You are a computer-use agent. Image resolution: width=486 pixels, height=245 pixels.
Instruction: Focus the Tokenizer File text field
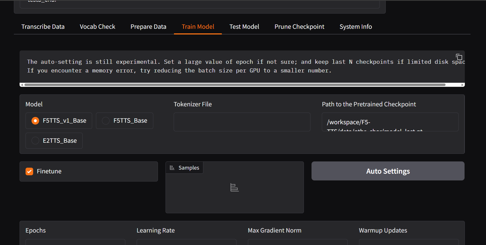pos(242,122)
